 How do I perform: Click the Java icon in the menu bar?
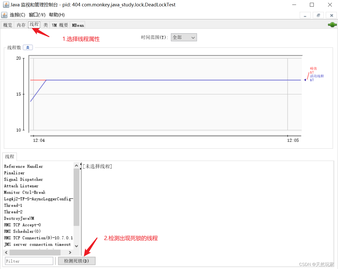pyautogui.click(x=4, y=15)
